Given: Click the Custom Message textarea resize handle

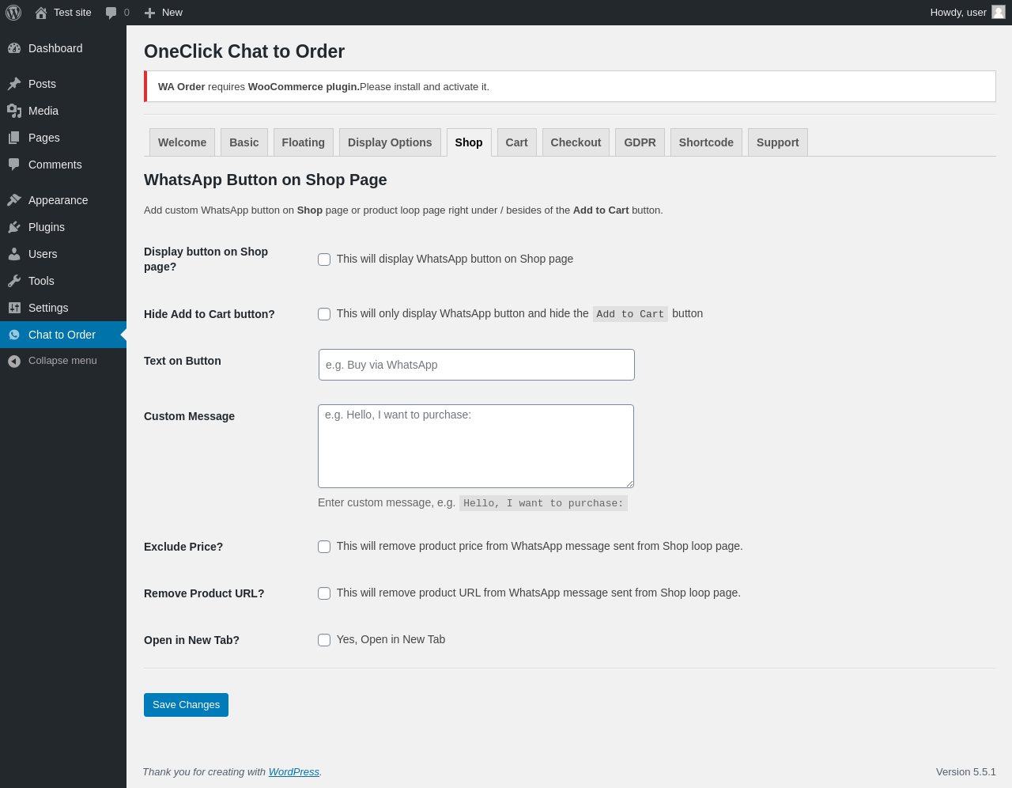Looking at the screenshot, I should (629, 483).
